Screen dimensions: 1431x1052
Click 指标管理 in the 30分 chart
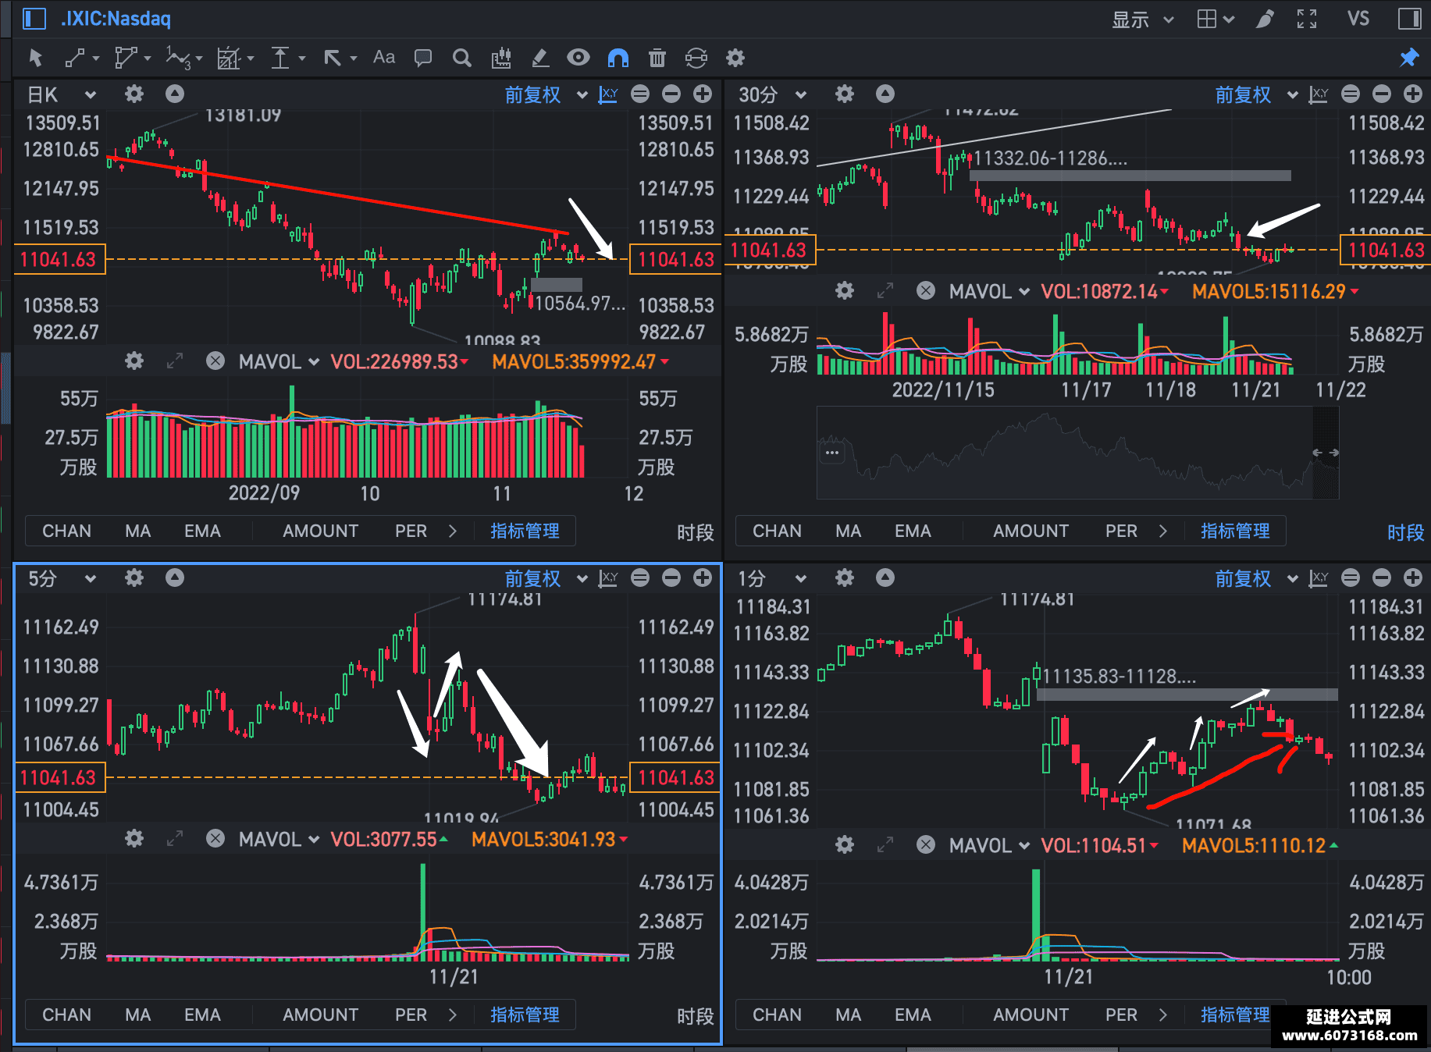click(x=1235, y=531)
